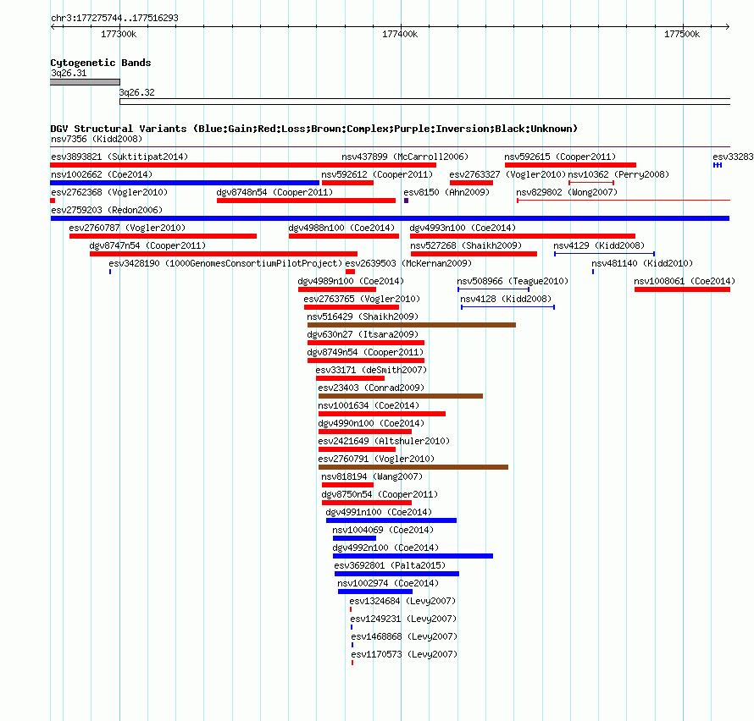Click the nsv481140 (Kidd2010) label

coord(642,263)
